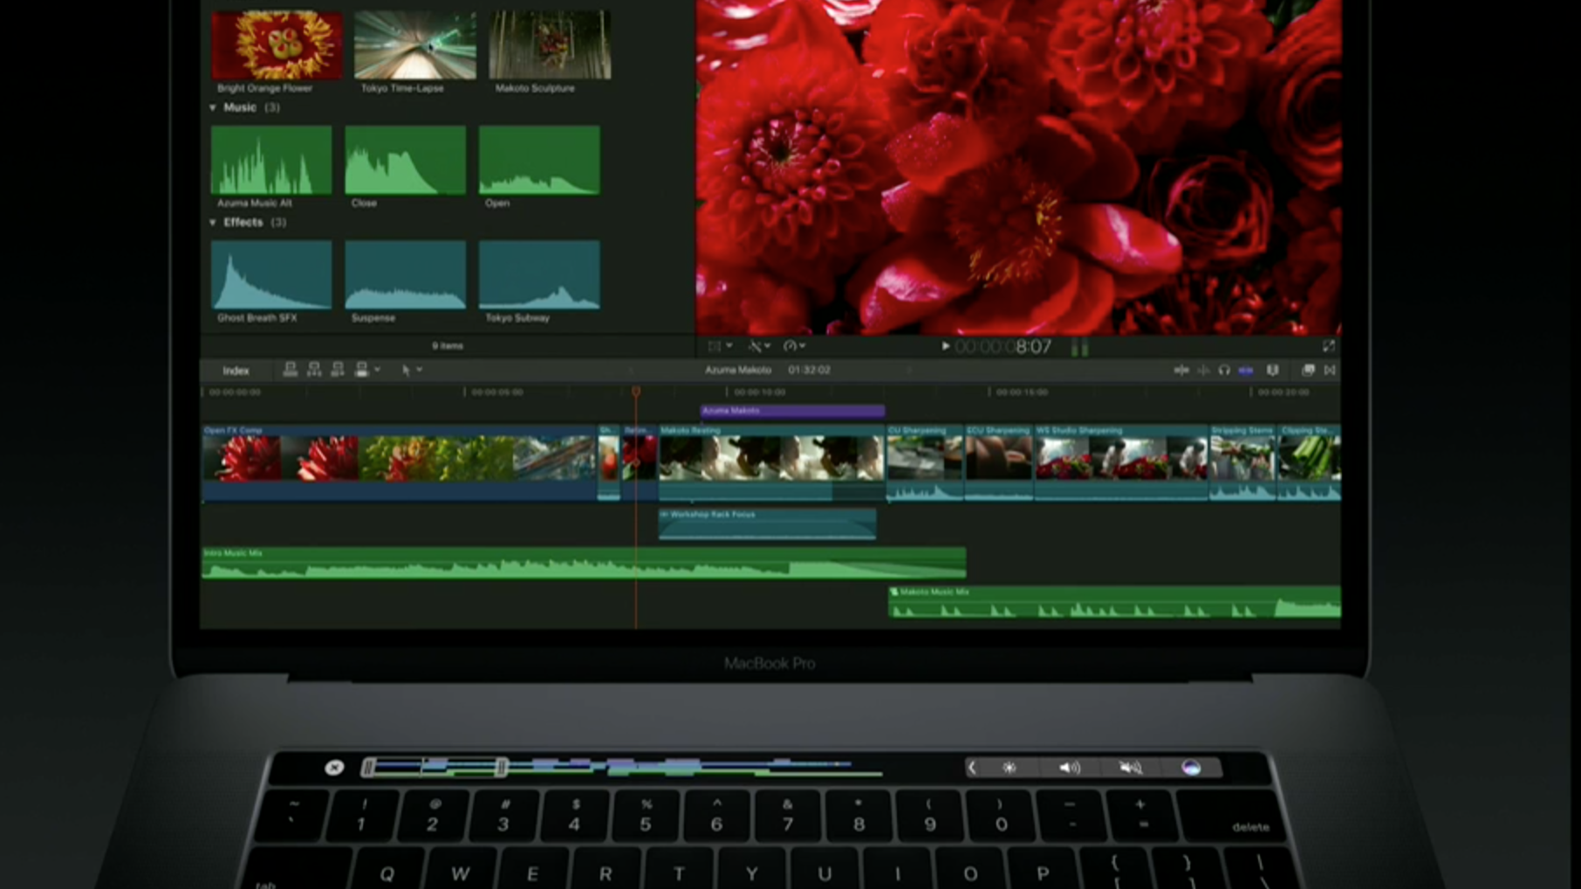Open the enhancement magic wand menu
Viewport: 1581px width, 889px height.
pos(758,346)
